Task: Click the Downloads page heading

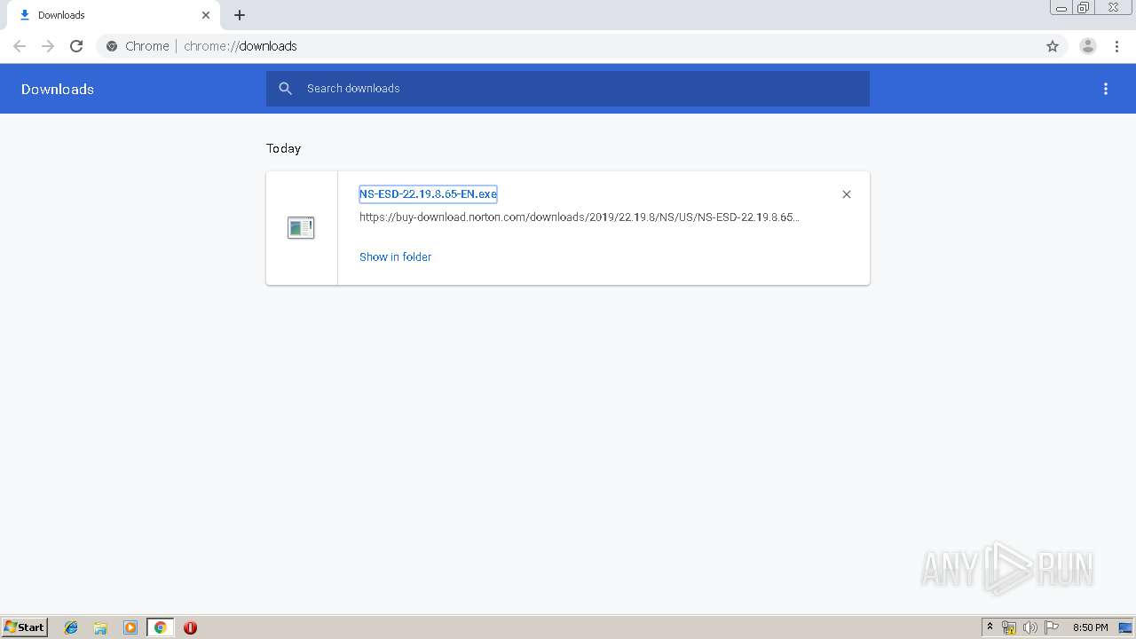Action: pos(58,89)
